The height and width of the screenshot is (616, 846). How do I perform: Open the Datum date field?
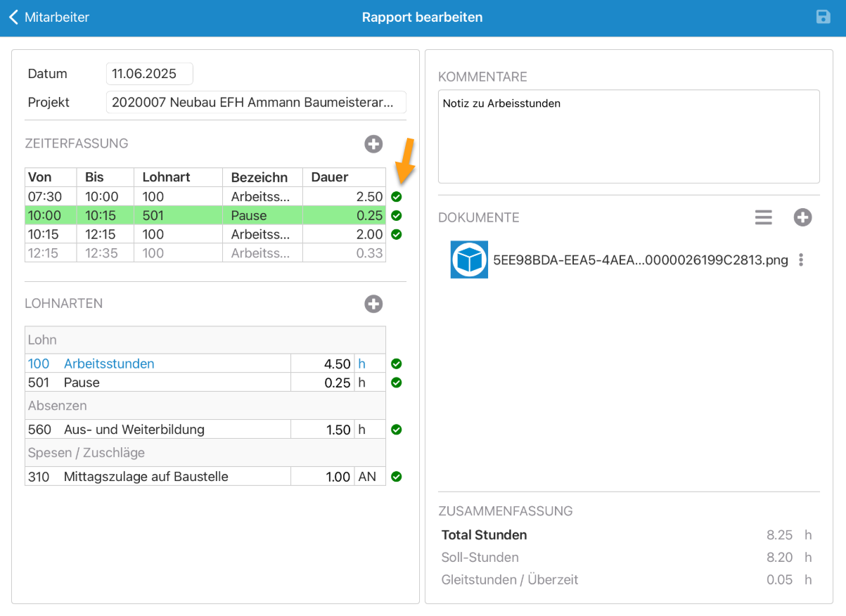149,74
